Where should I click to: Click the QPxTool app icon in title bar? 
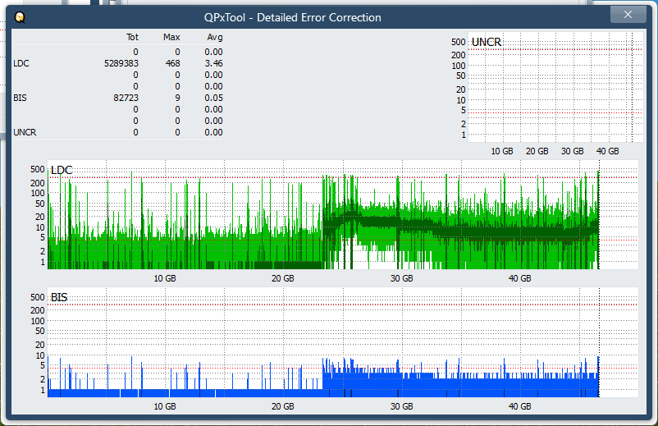point(20,17)
